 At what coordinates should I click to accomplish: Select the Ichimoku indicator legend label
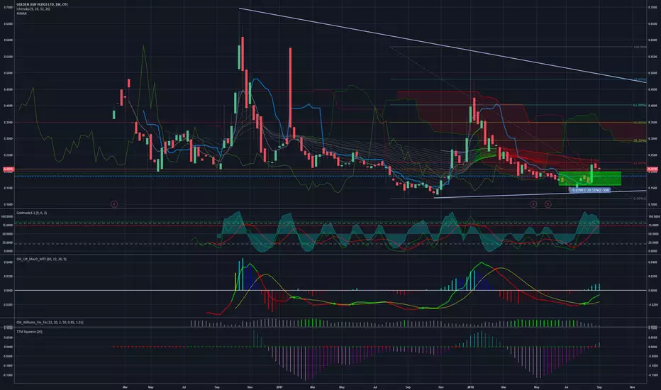(33, 9)
